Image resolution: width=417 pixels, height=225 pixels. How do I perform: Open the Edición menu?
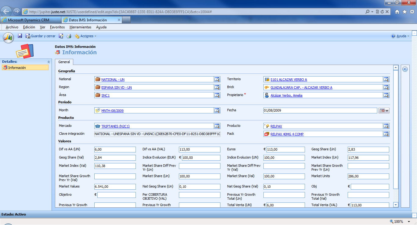(x=29, y=27)
